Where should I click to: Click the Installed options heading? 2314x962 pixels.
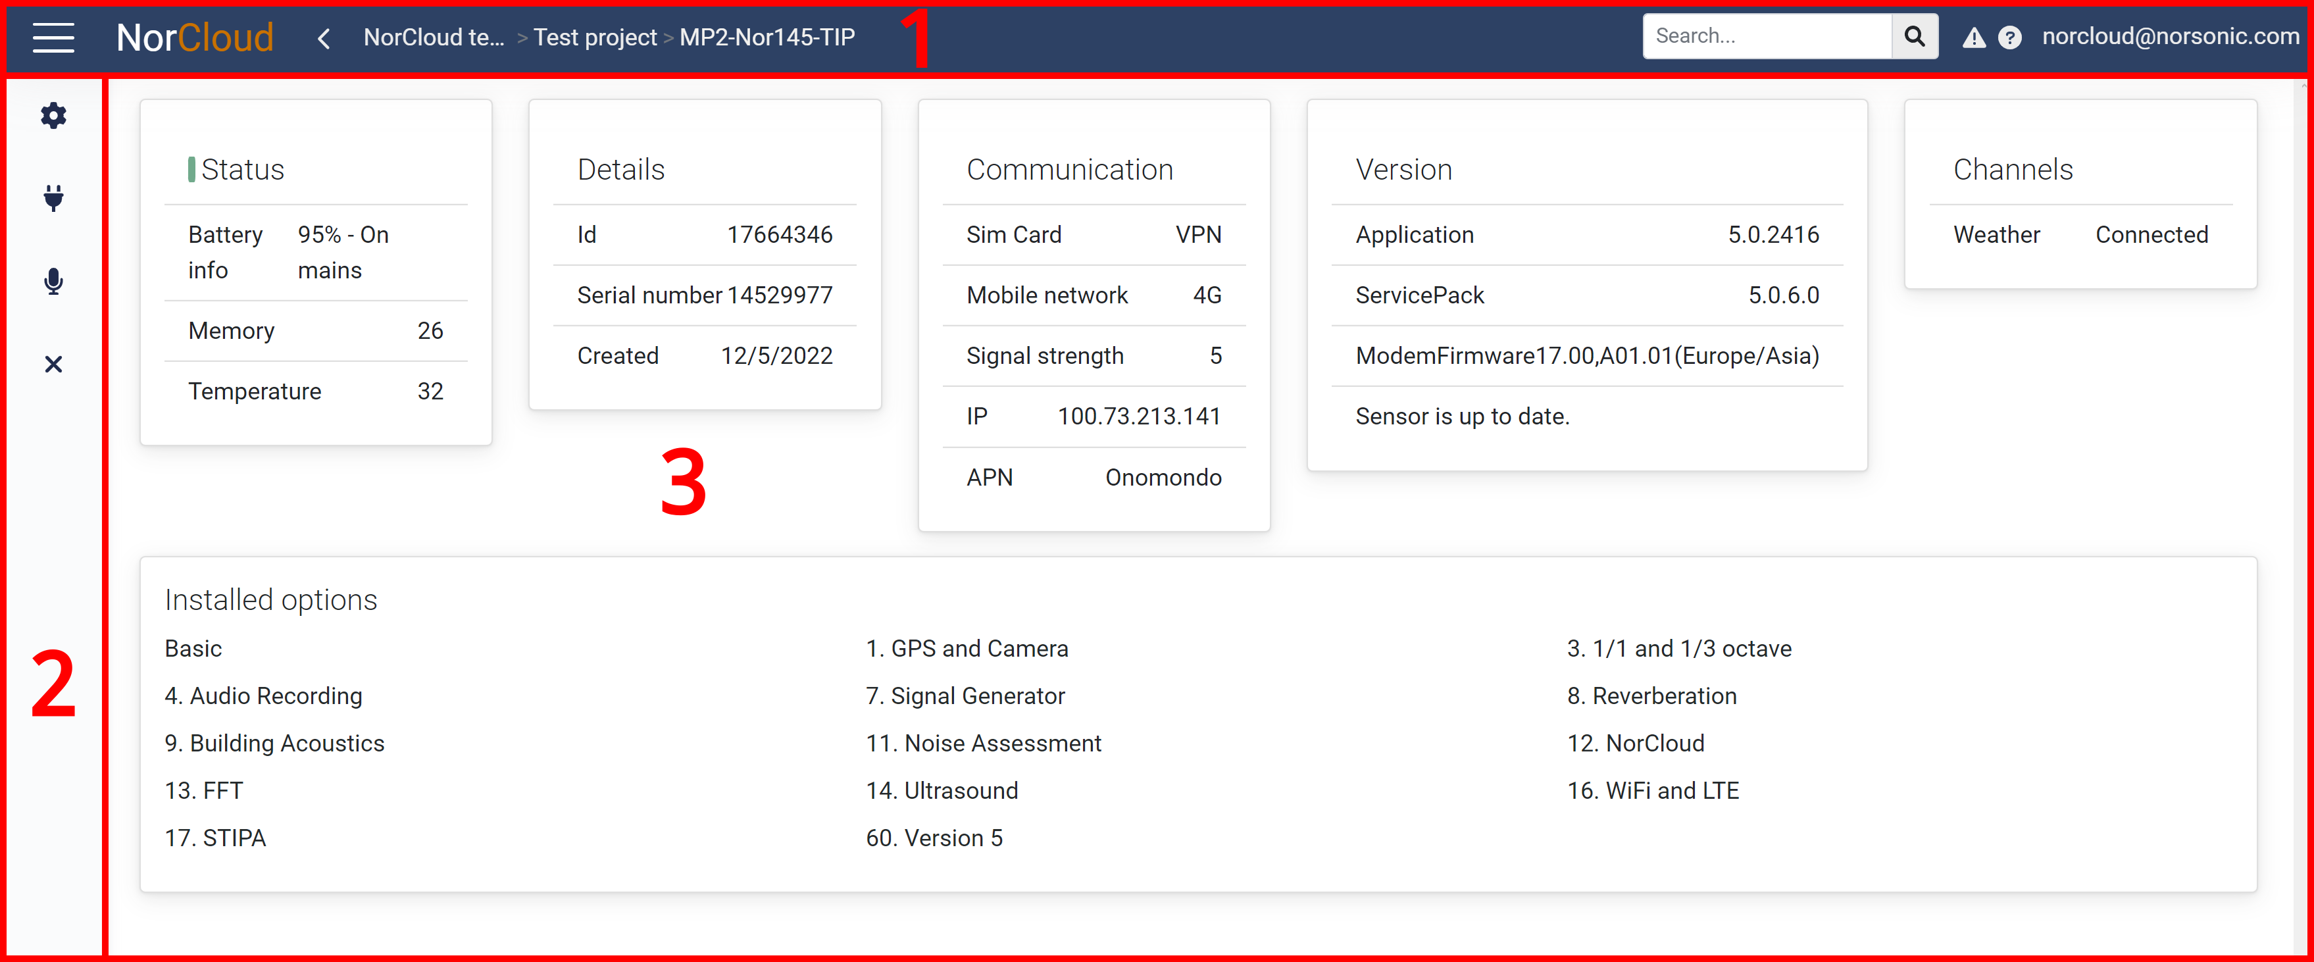pyautogui.click(x=270, y=599)
